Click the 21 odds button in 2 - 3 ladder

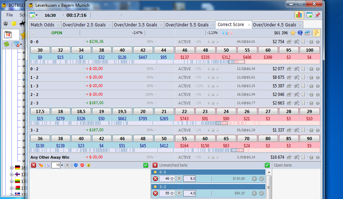coord(164,111)
